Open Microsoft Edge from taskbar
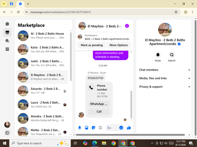Screen dimensions: 197x147 (x=95, y=143)
